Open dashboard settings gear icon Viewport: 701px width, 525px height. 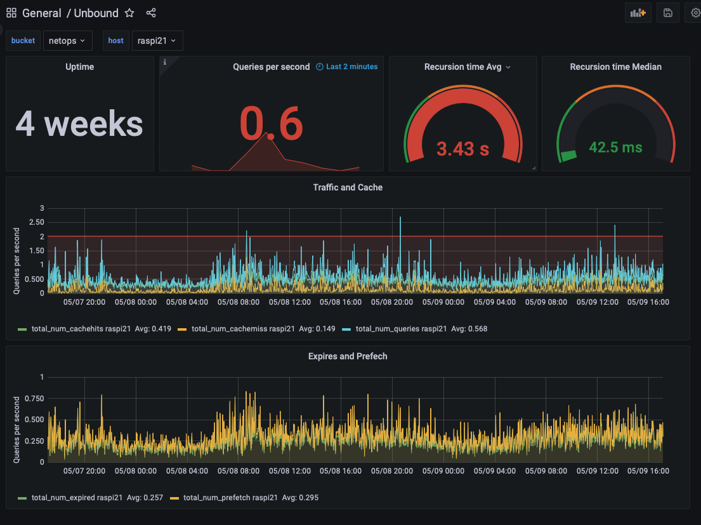(695, 13)
